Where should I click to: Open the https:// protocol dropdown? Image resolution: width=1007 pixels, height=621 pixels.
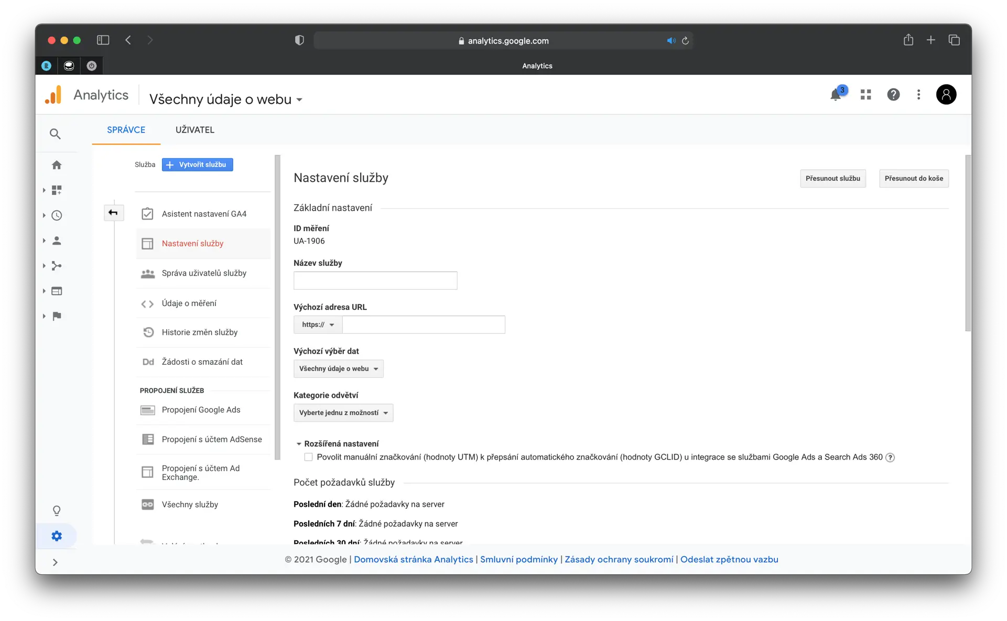point(318,324)
